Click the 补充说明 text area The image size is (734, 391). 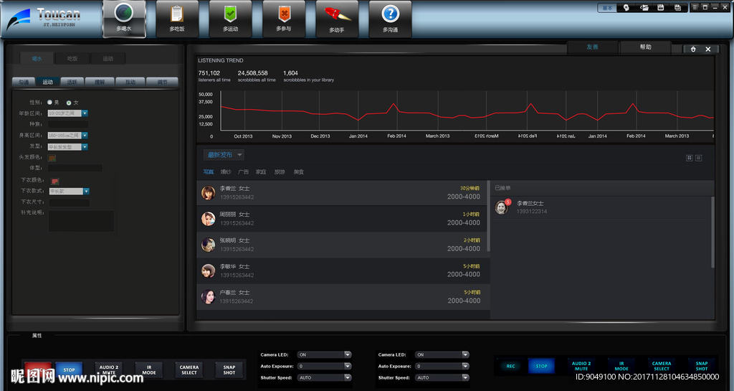[82, 221]
